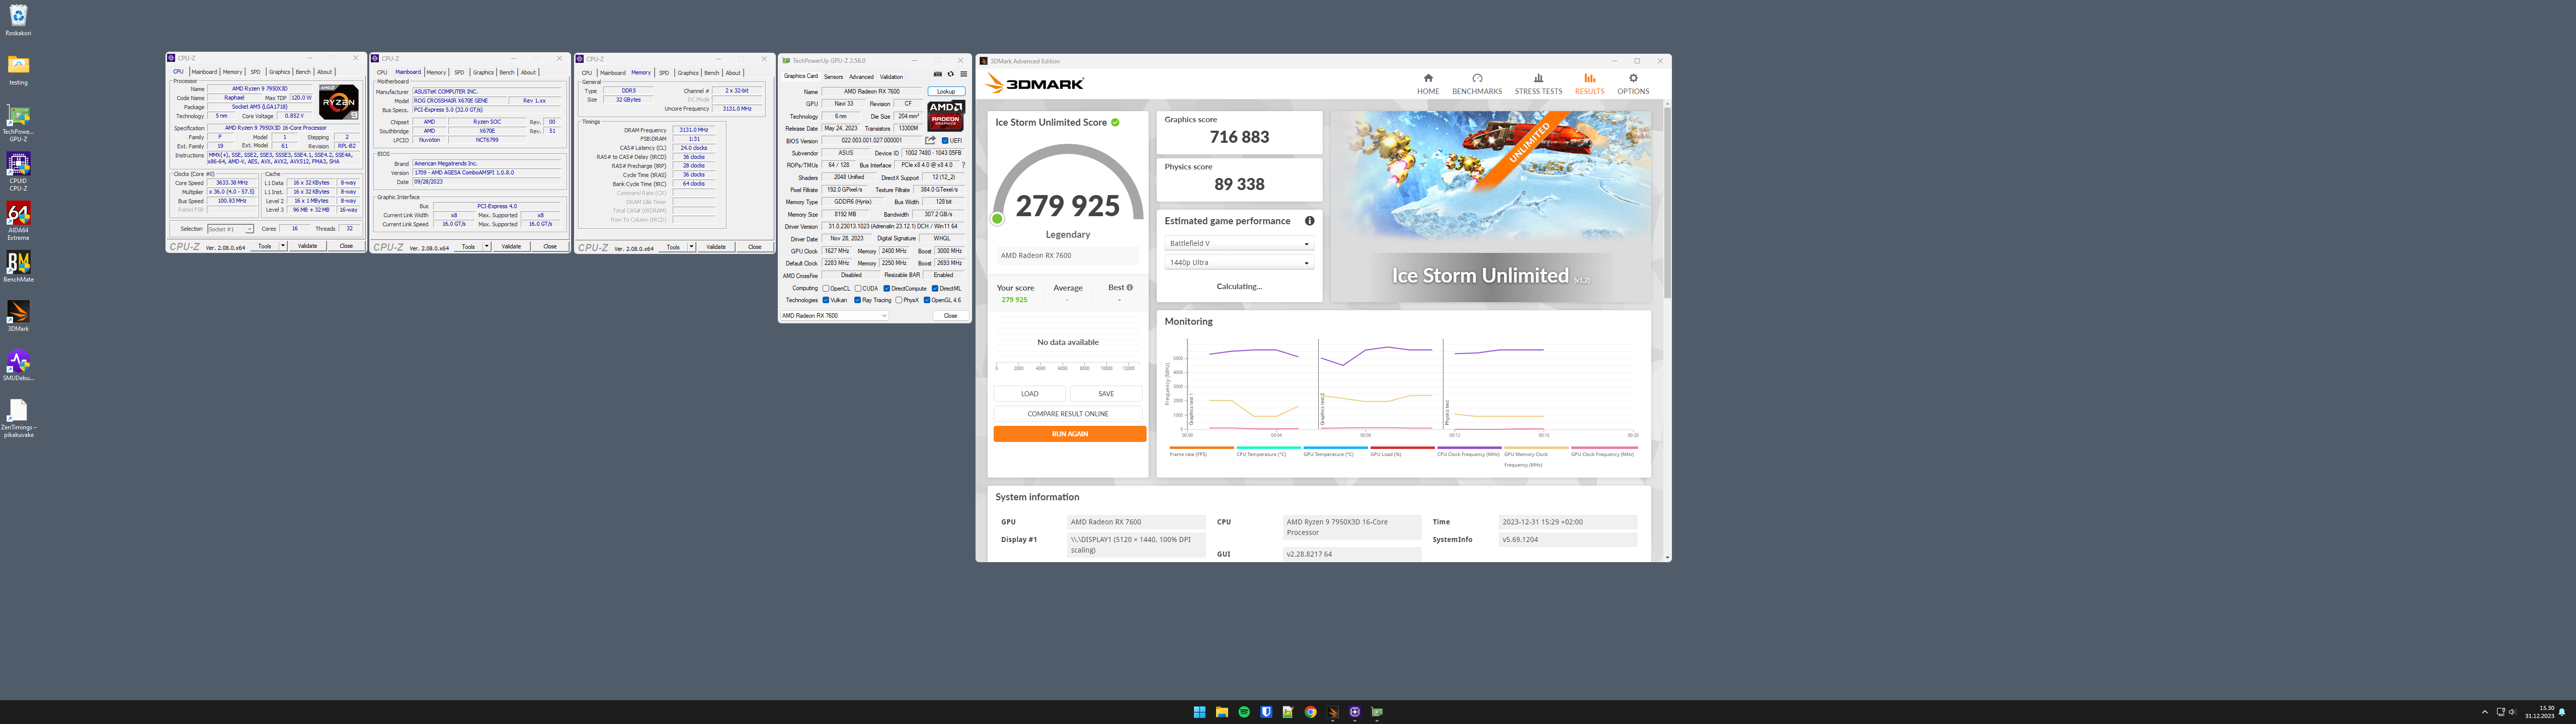The height and width of the screenshot is (724, 2576).
Task: Click the Ice Storm Unlimited benchmark thumbnail
Action: coord(1490,205)
